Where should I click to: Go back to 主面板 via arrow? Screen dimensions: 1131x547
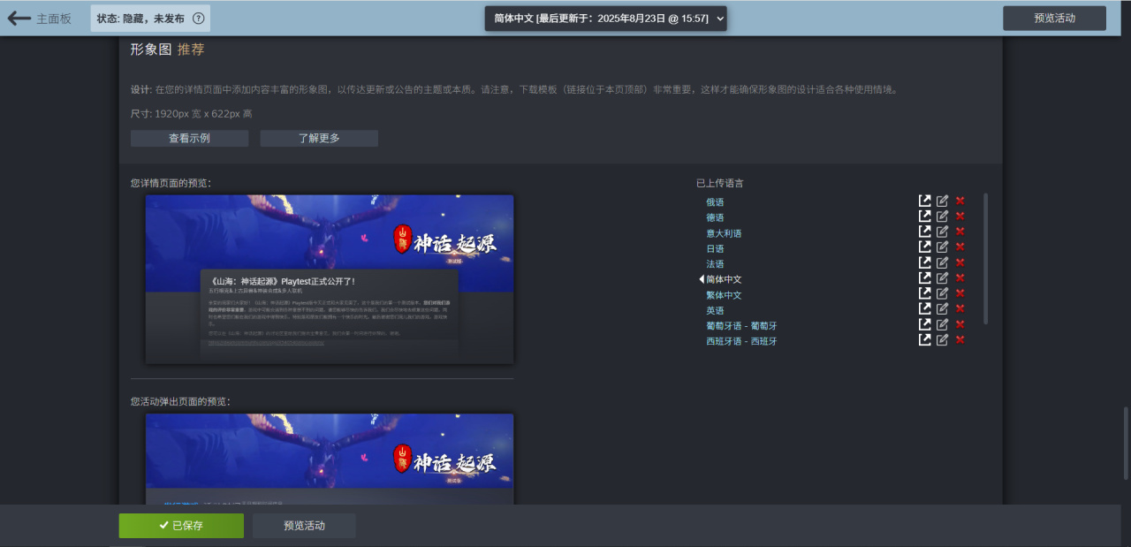tap(19, 18)
